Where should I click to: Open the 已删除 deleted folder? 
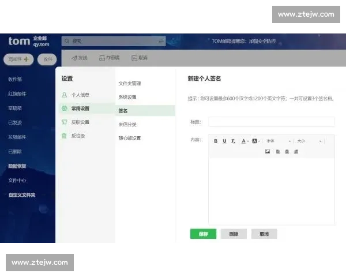pyautogui.click(x=15, y=152)
